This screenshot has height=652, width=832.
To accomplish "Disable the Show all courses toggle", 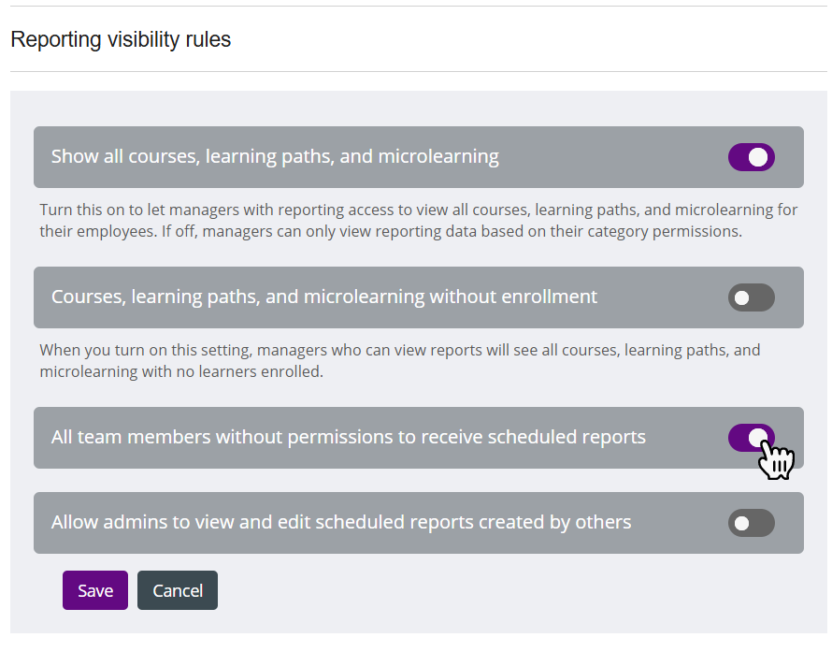I will (x=751, y=157).
